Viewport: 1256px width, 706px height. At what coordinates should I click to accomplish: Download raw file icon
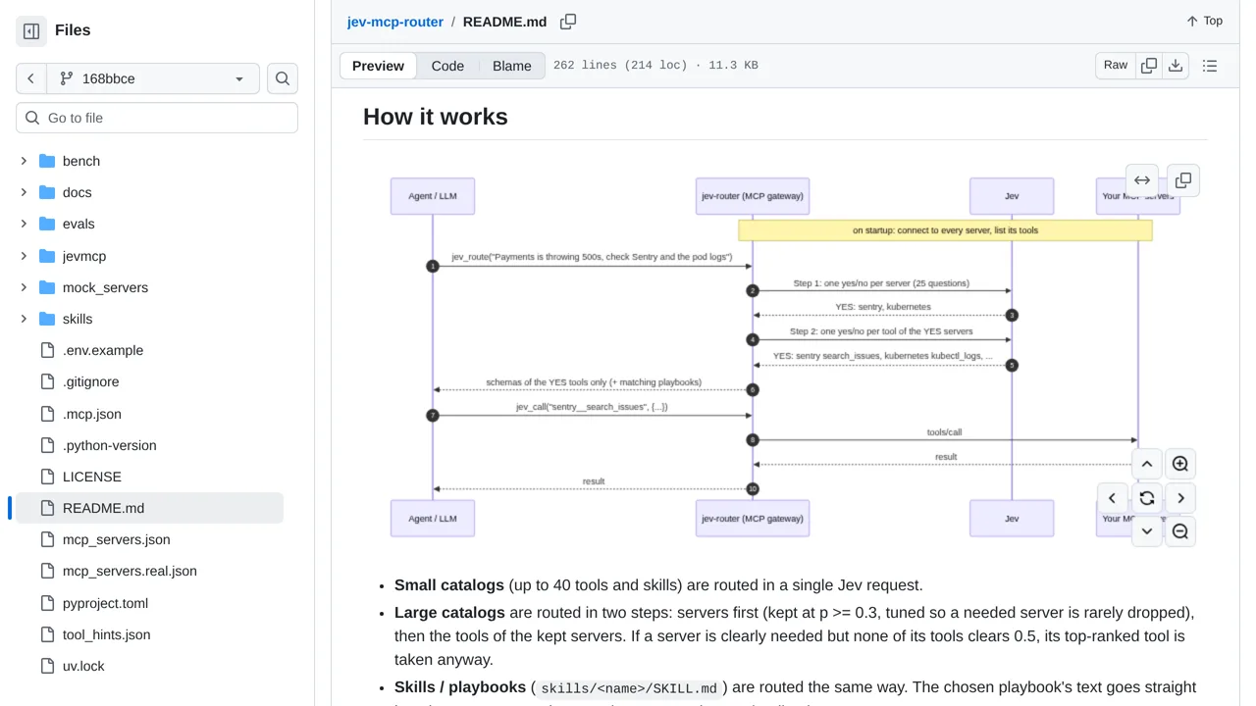click(x=1176, y=66)
